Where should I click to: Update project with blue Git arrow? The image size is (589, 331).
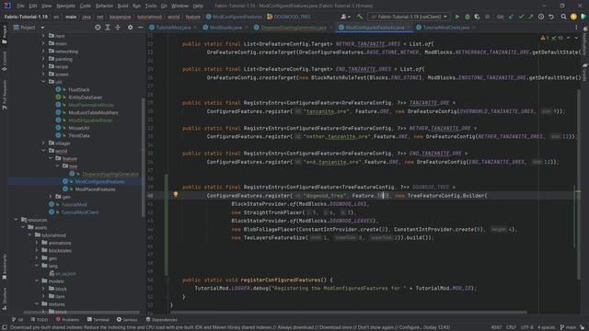tap(511, 17)
